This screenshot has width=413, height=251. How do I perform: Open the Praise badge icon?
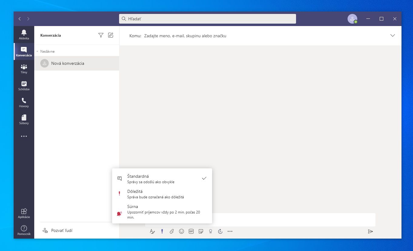click(211, 231)
